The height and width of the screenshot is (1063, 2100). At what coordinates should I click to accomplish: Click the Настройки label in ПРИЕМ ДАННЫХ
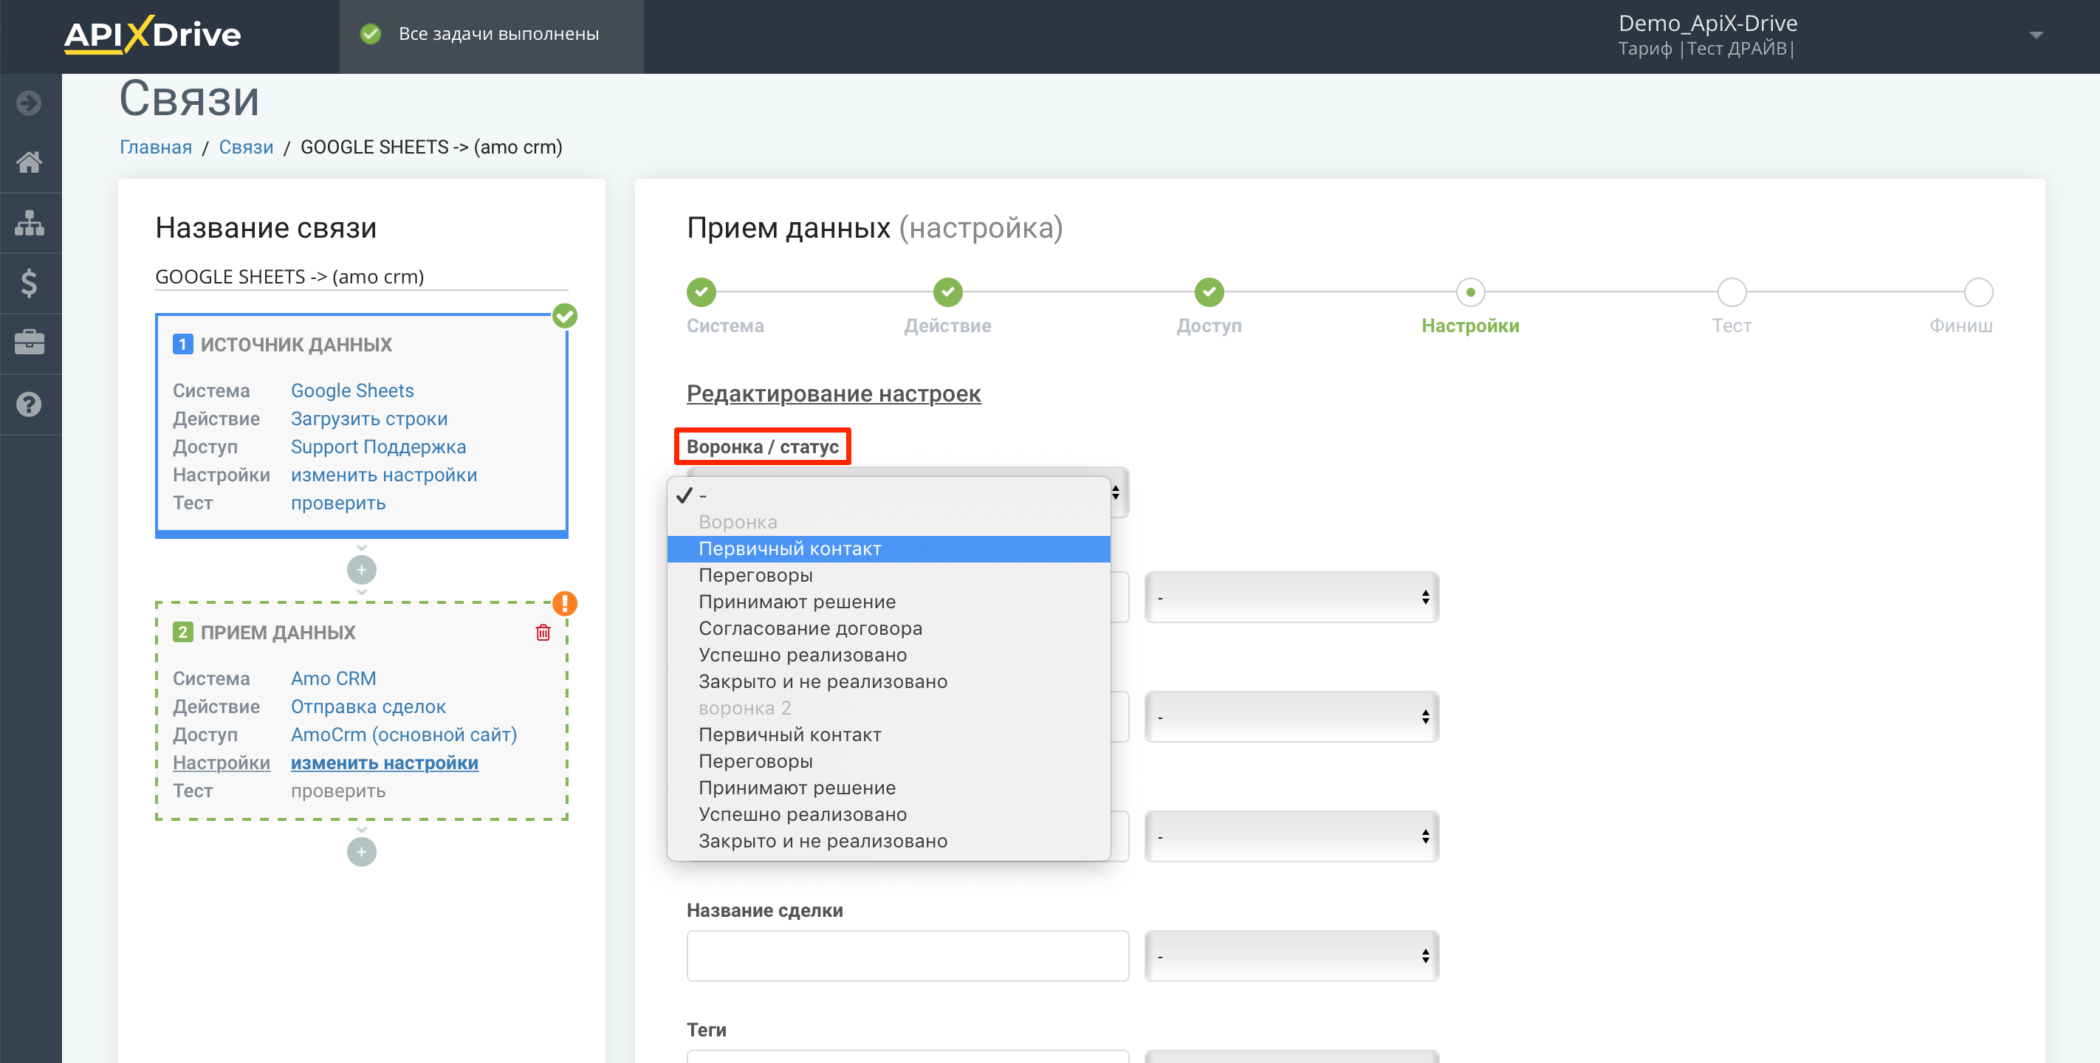tap(221, 763)
